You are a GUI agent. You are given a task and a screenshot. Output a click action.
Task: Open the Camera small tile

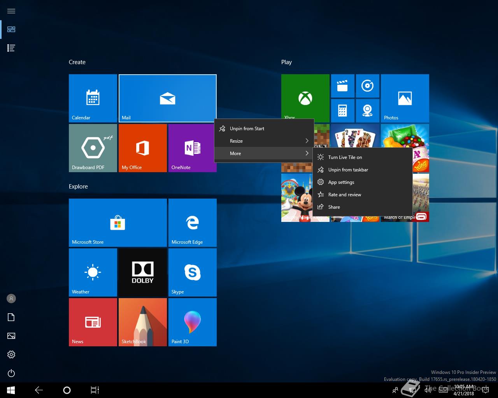point(368,111)
